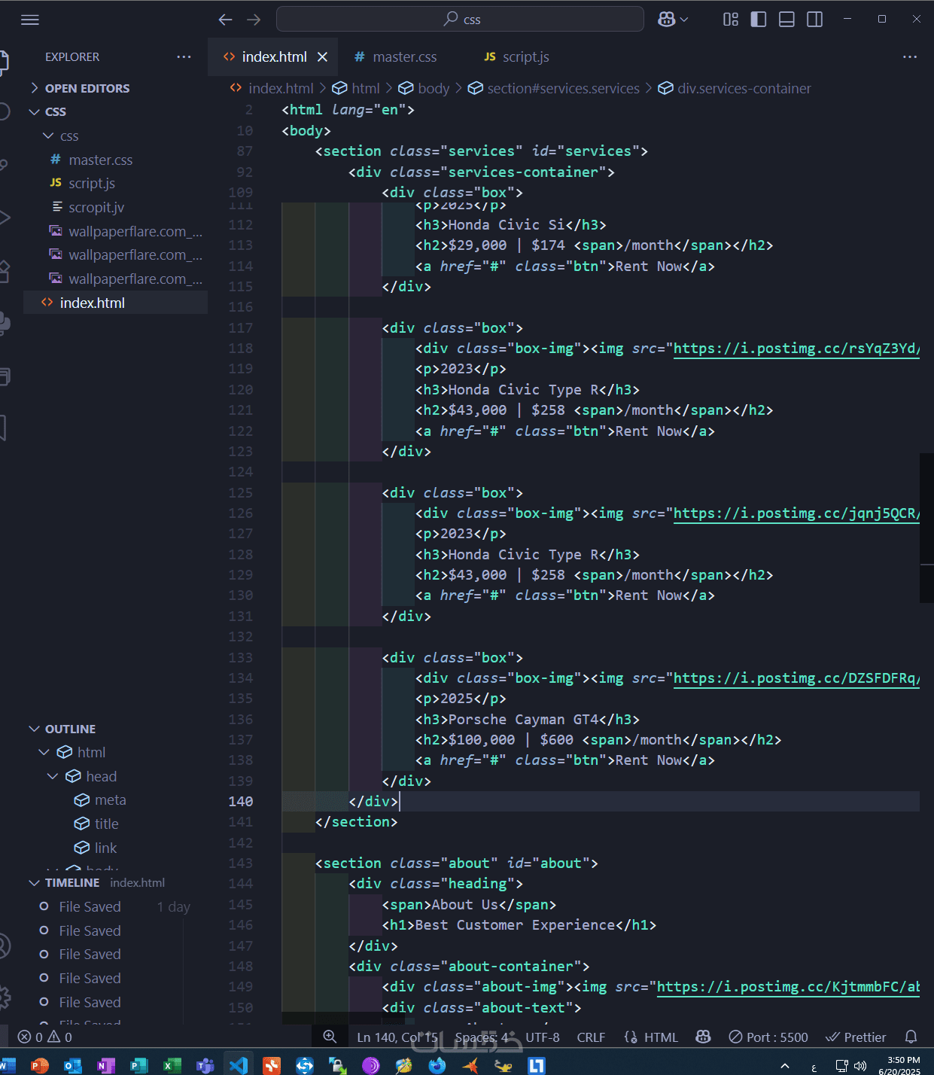The height and width of the screenshot is (1075, 934).
Task: Open the Customize Layout icon
Action: (731, 20)
